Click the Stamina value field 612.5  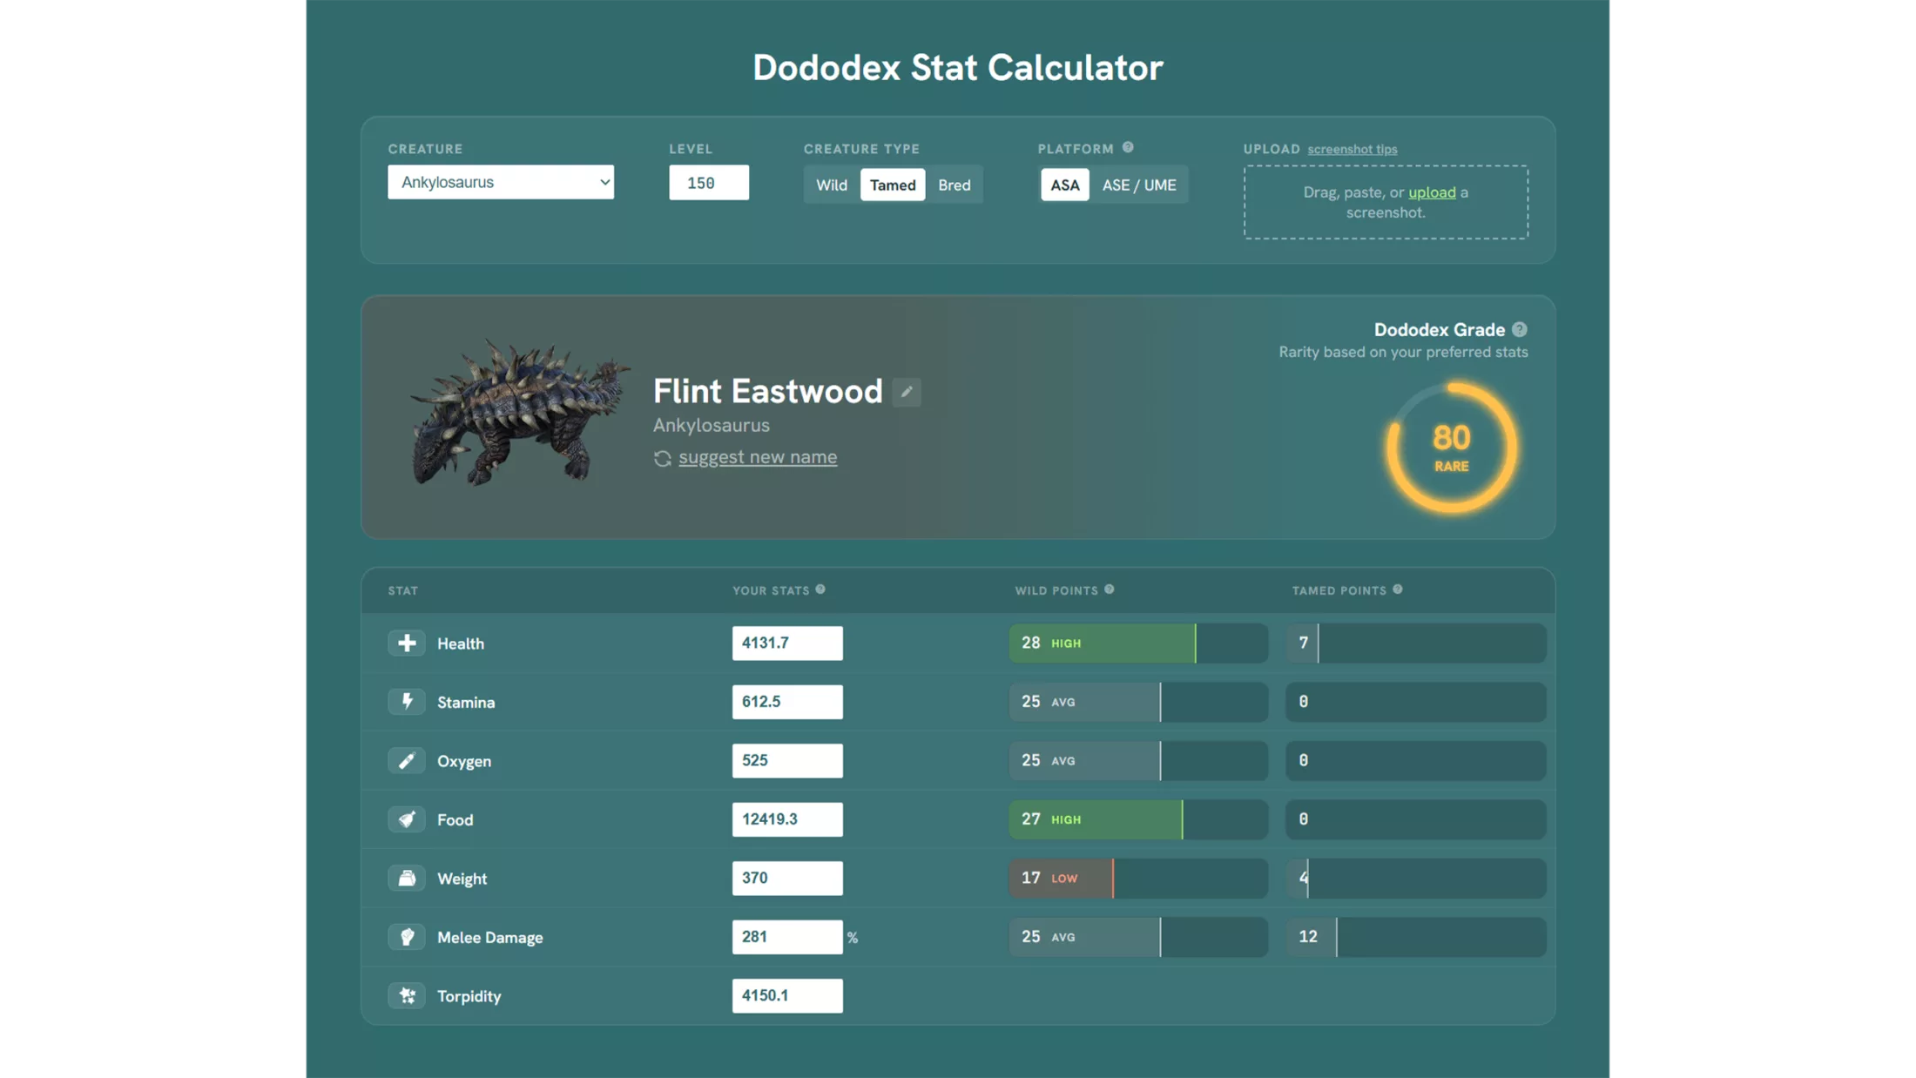point(787,702)
